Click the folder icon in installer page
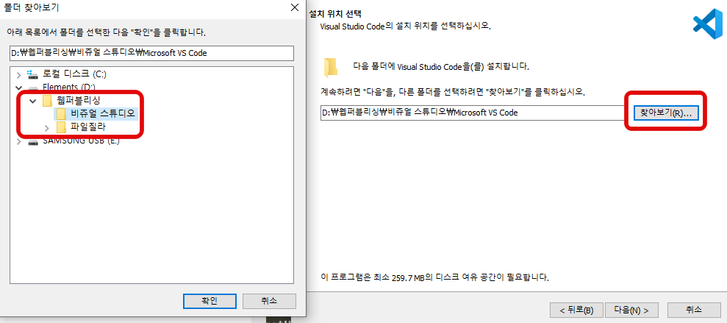Viewport: 727px width, 323px height. [x=331, y=67]
